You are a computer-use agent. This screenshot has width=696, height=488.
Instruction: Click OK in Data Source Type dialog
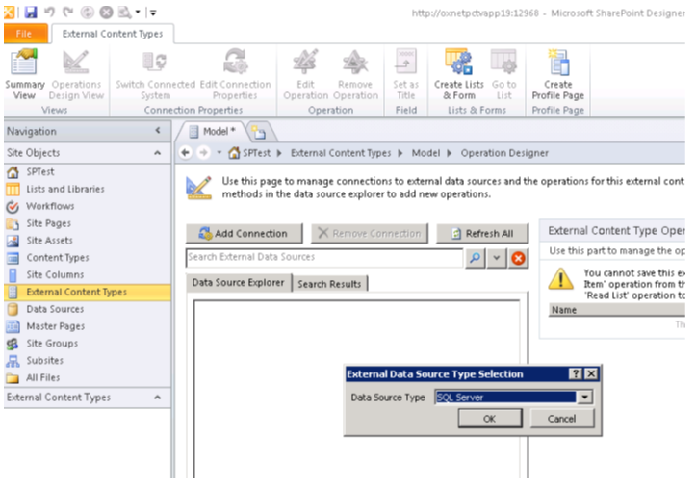point(490,419)
